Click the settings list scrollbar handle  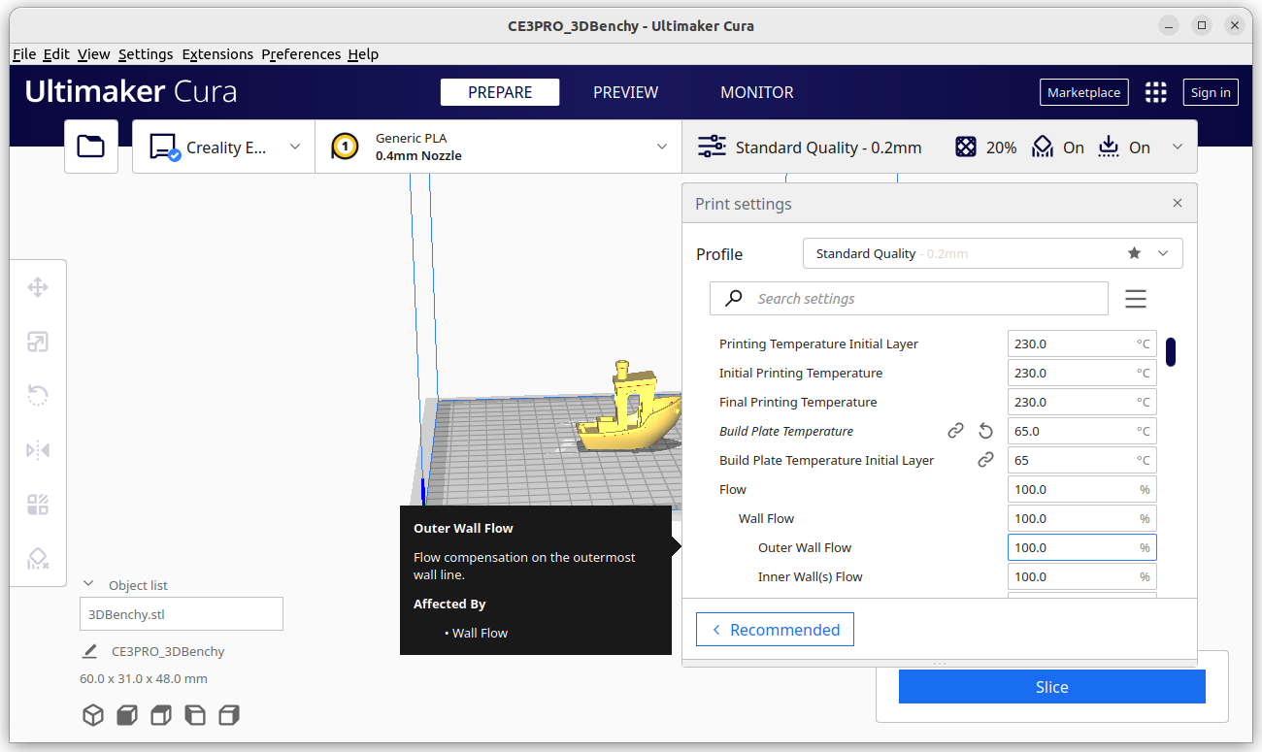tap(1172, 351)
